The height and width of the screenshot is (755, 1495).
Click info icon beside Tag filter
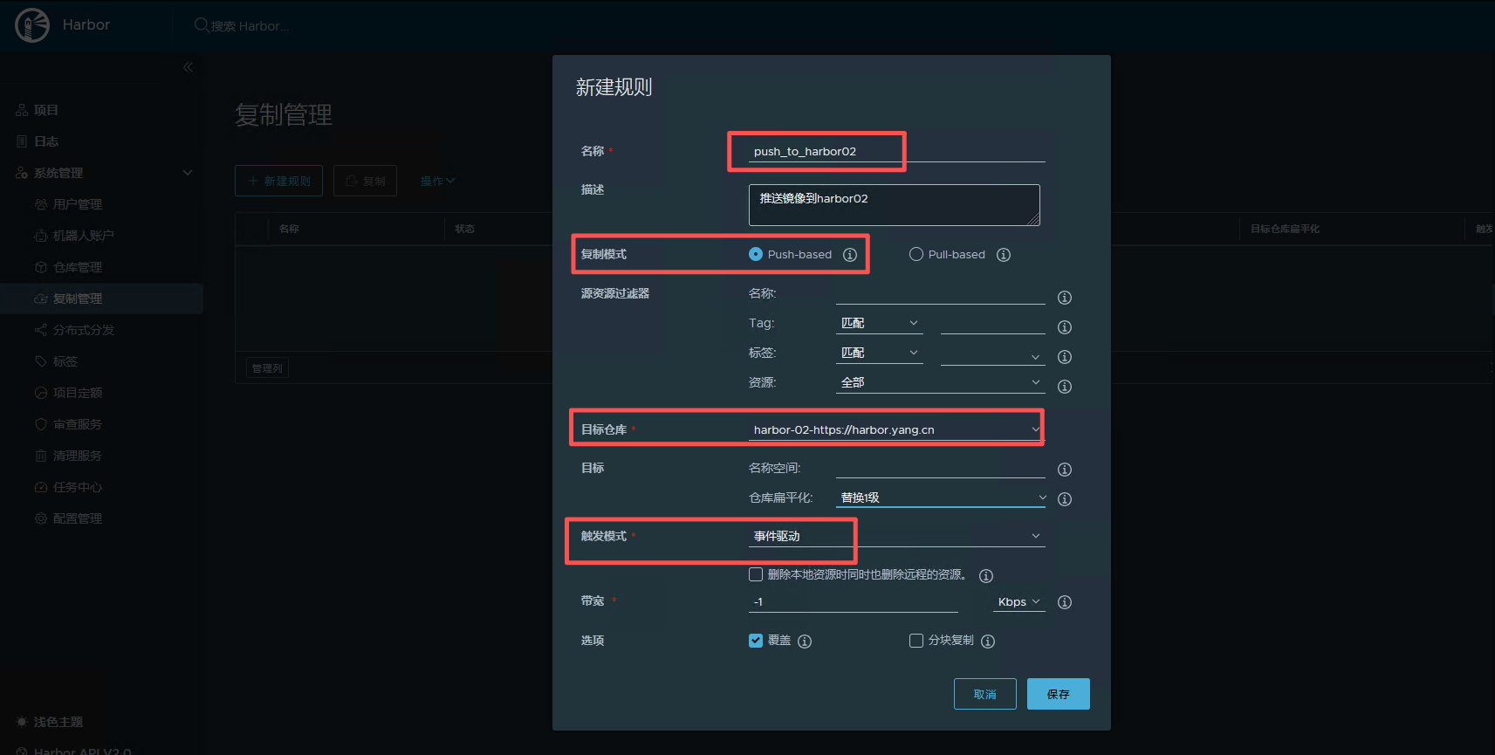click(x=1065, y=327)
